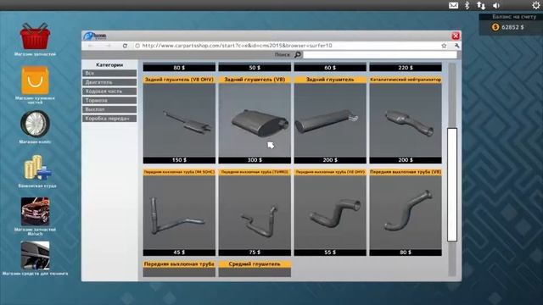Click the browser logo in the window title bar
Screen dimensions: 543x305
tap(95, 36)
